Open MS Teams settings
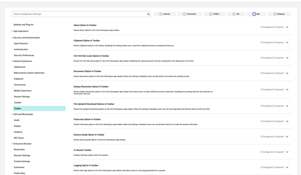 point(19,138)
